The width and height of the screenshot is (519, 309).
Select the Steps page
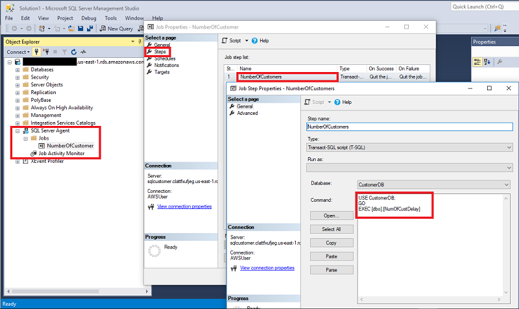[x=160, y=52]
